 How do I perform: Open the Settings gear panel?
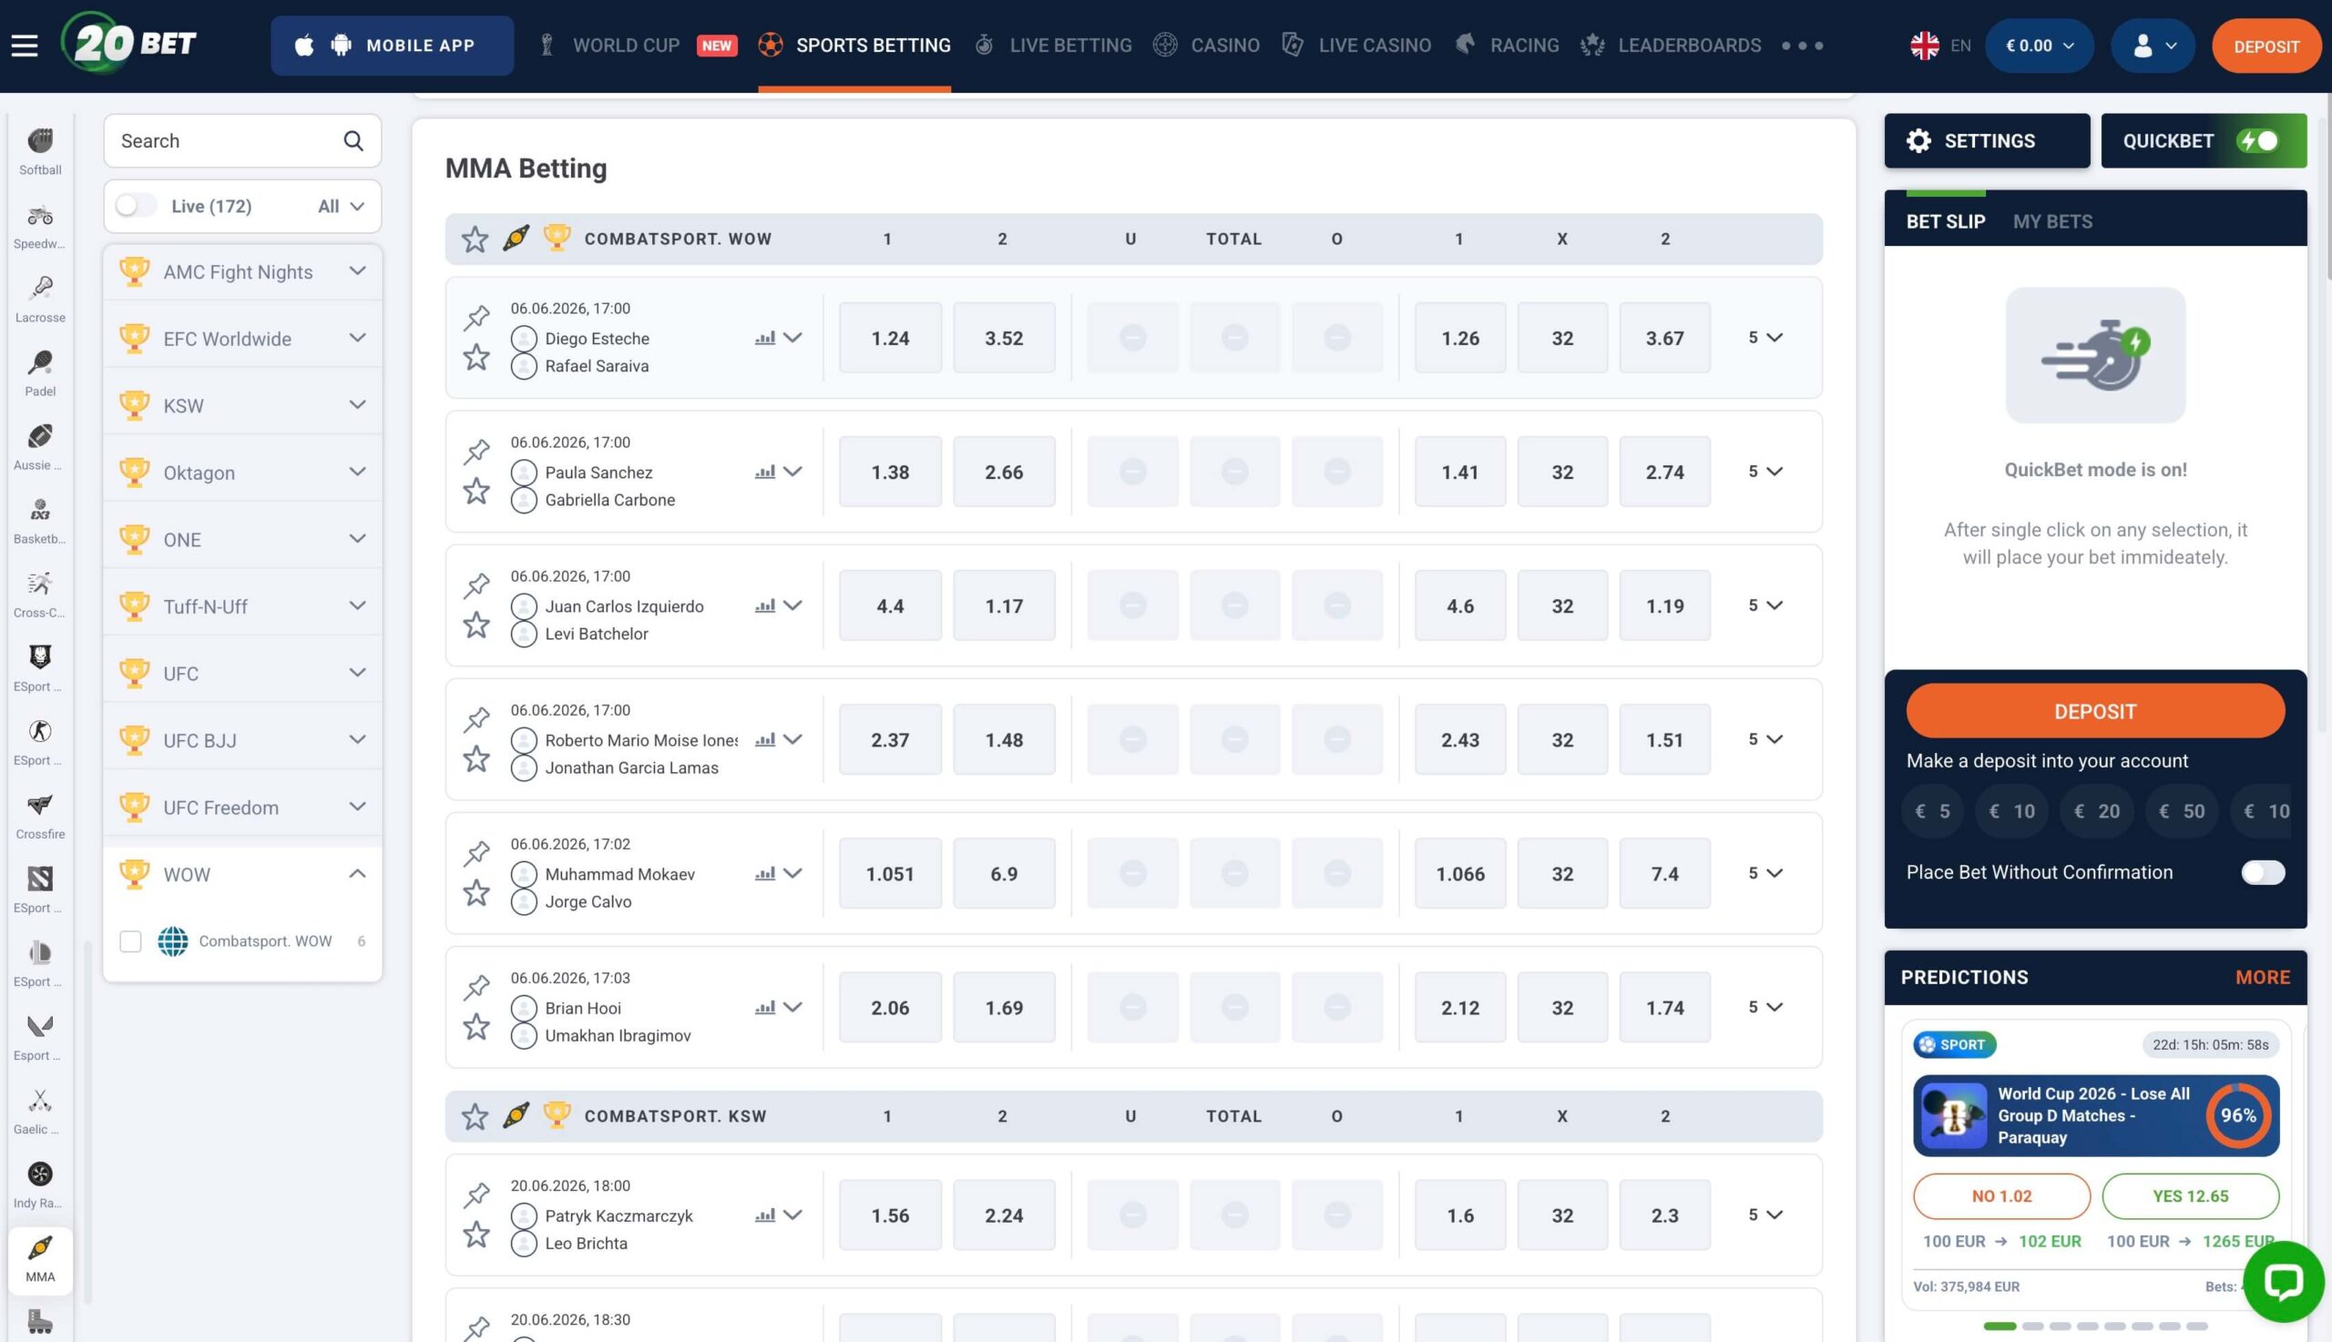point(1987,141)
